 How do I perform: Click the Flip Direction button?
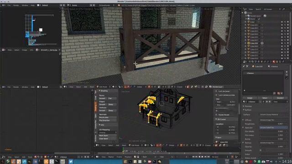pos(108,120)
